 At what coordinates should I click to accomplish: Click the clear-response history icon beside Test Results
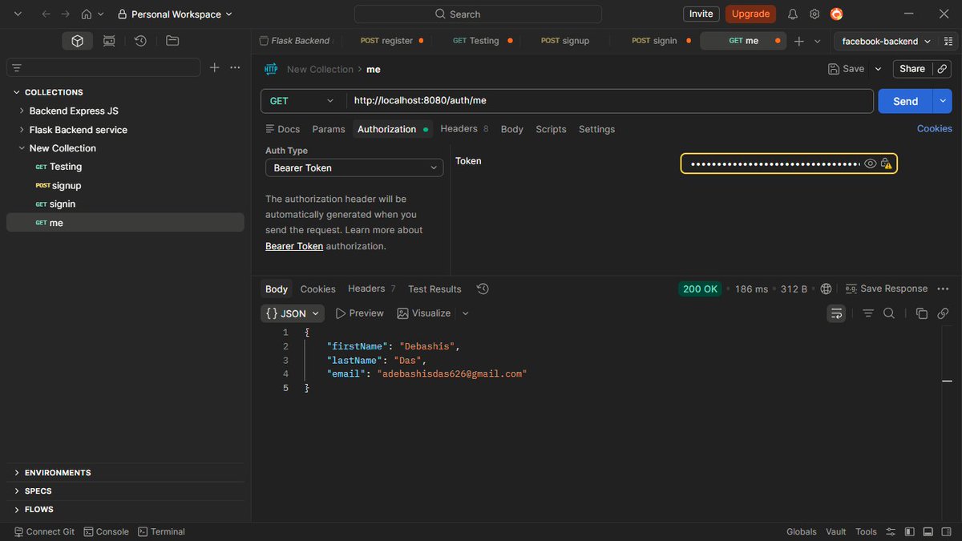[481, 289]
